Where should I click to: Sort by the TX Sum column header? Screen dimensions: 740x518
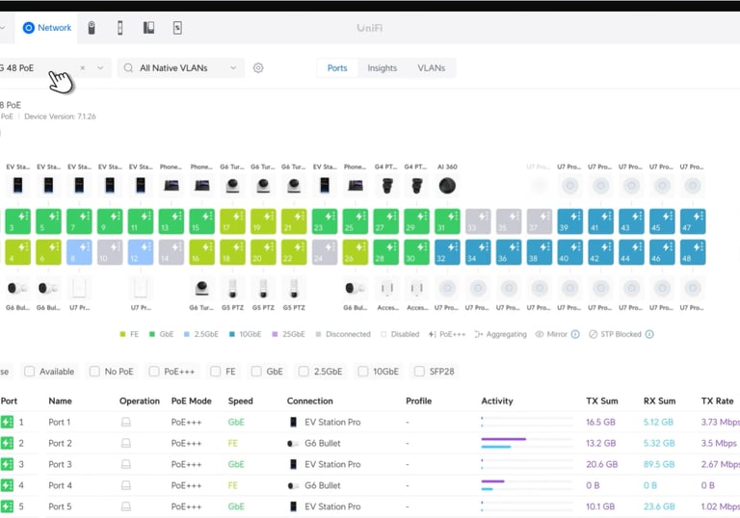pos(601,401)
